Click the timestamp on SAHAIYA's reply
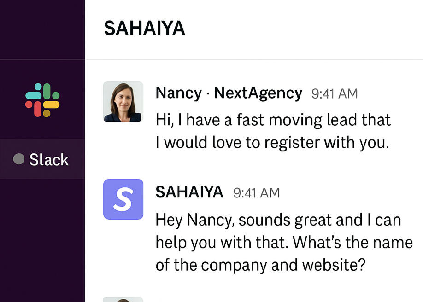The width and height of the screenshot is (423, 302). click(x=256, y=192)
